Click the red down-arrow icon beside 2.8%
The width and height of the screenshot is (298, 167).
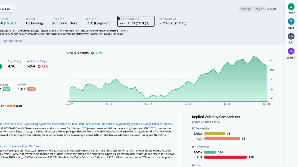coord(39,66)
